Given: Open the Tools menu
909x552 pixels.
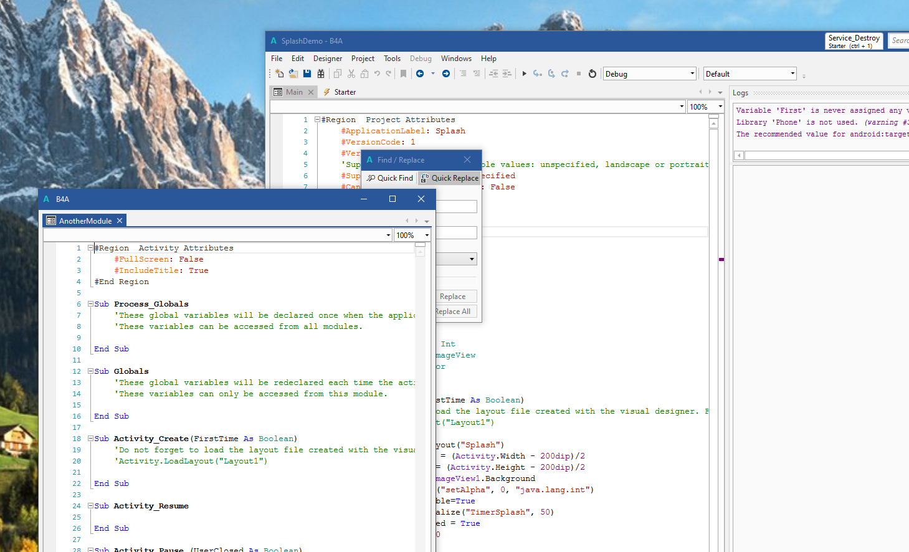Looking at the screenshot, I should 392,58.
